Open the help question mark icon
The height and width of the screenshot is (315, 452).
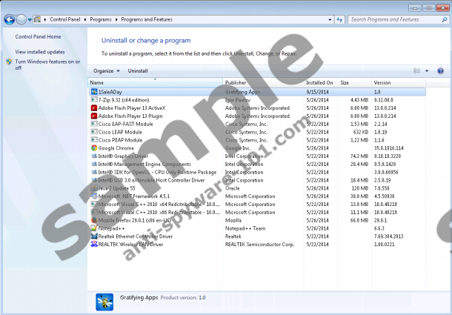click(440, 70)
